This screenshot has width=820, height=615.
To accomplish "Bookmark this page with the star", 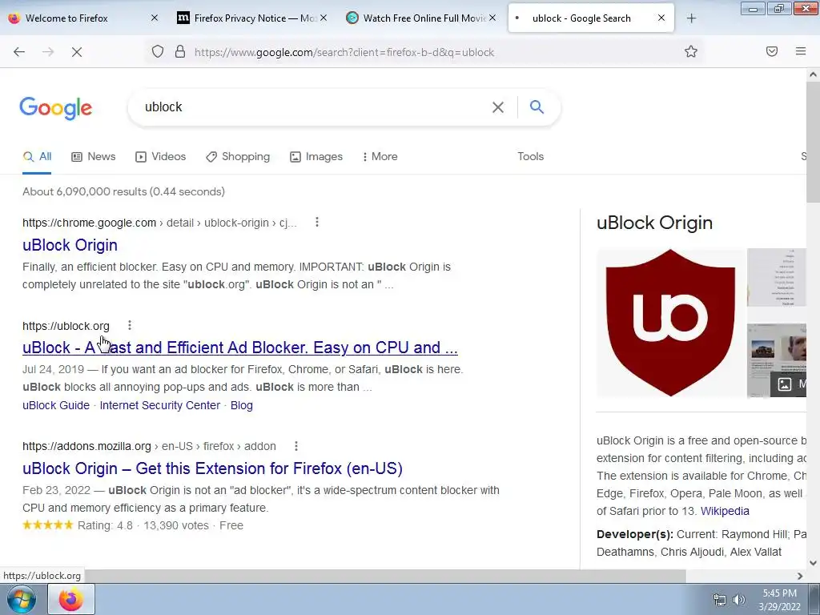I will click(691, 52).
